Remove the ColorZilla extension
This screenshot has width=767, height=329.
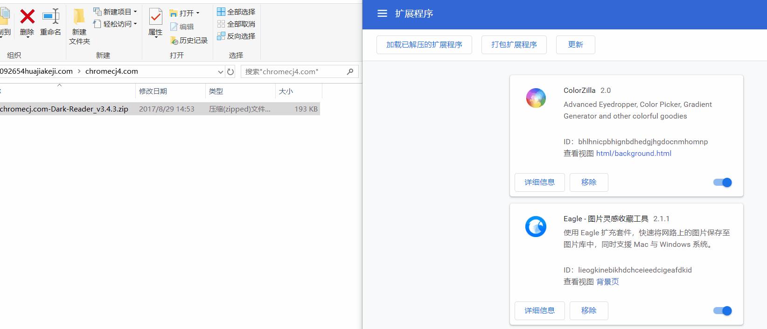(x=589, y=182)
